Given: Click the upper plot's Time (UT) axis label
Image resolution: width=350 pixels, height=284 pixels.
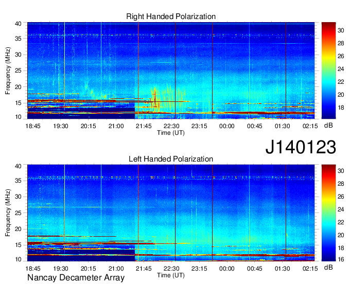Looking at the screenshot, I should [x=171, y=133].
